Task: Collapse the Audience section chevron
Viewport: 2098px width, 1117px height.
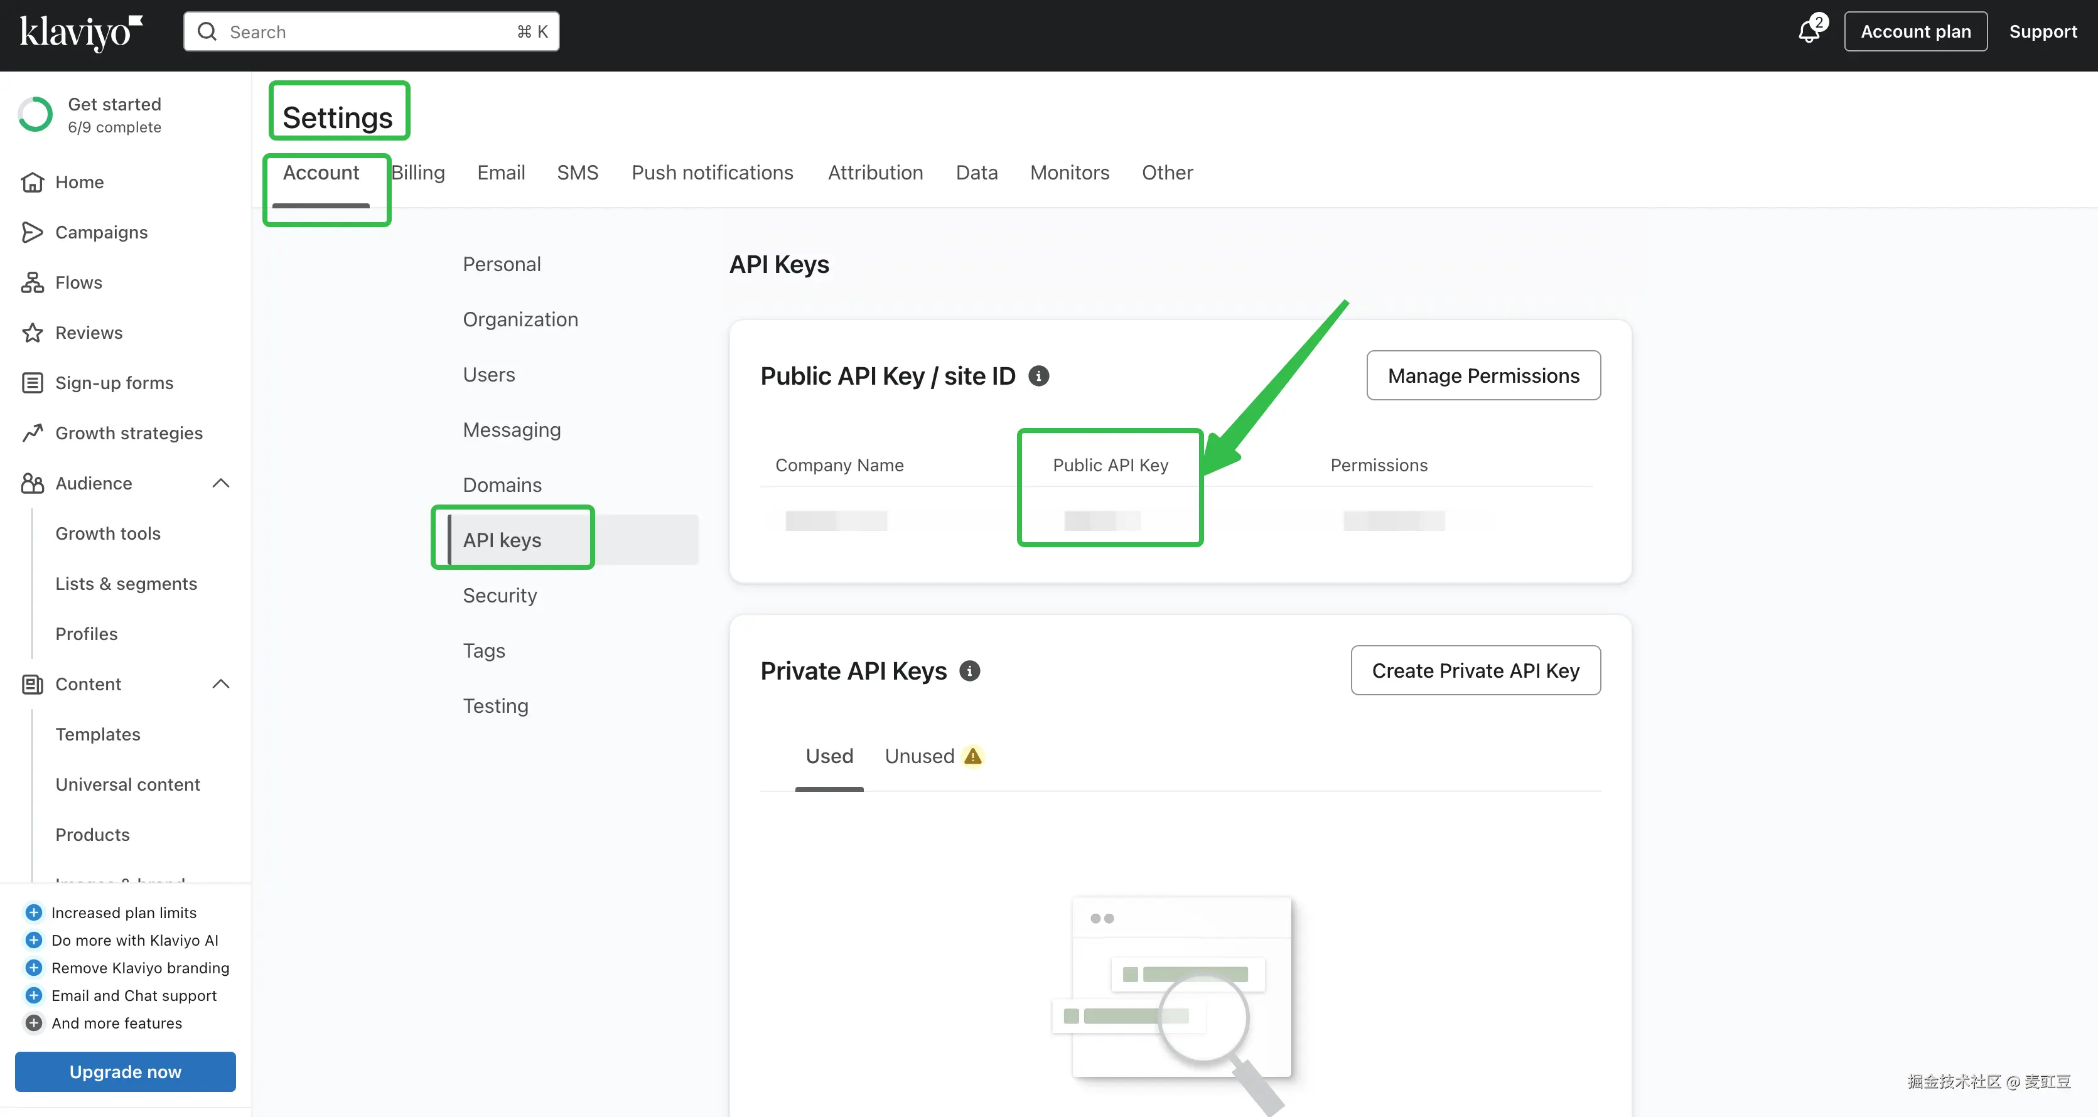Action: [221, 484]
